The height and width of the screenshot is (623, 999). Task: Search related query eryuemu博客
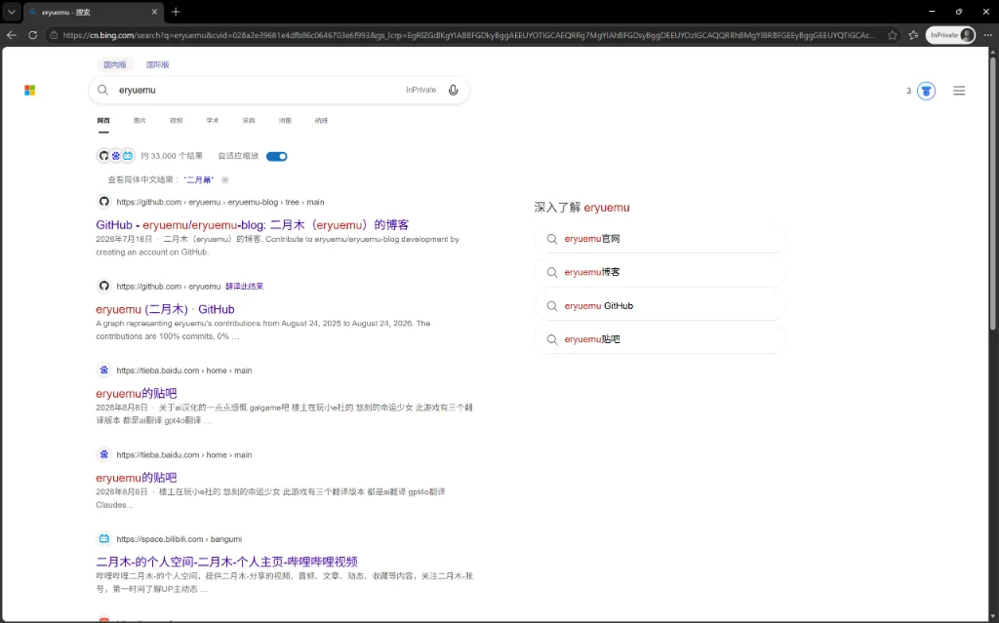tap(660, 272)
